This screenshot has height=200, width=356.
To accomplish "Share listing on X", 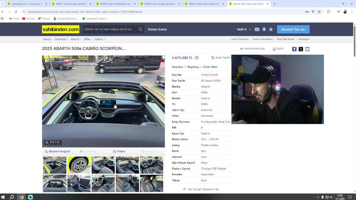I will pos(301,49).
